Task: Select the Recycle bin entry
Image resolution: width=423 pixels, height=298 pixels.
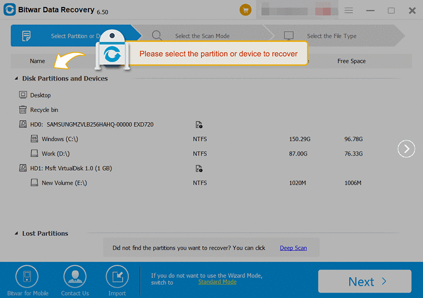Action: click(44, 110)
